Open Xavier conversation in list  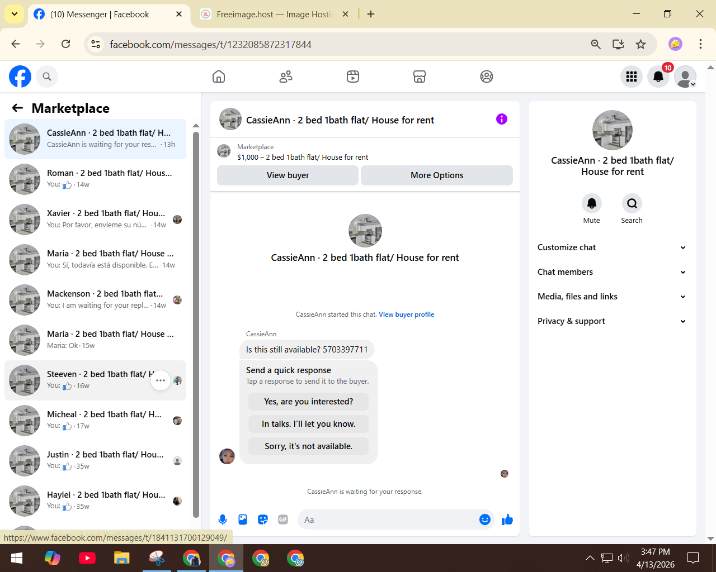click(x=95, y=220)
